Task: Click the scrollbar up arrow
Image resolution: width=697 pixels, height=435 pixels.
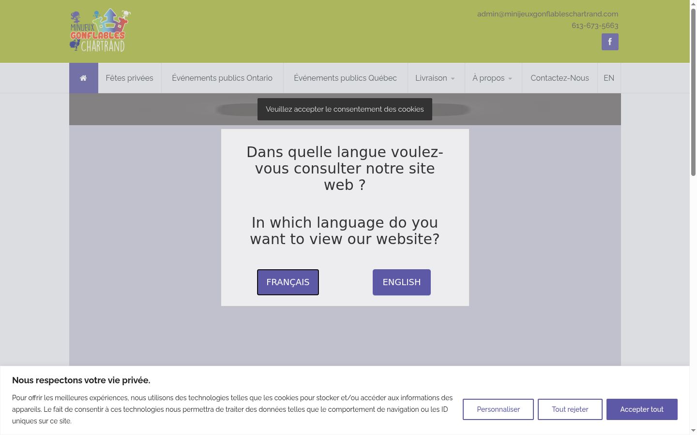Action: (x=693, y=4)
